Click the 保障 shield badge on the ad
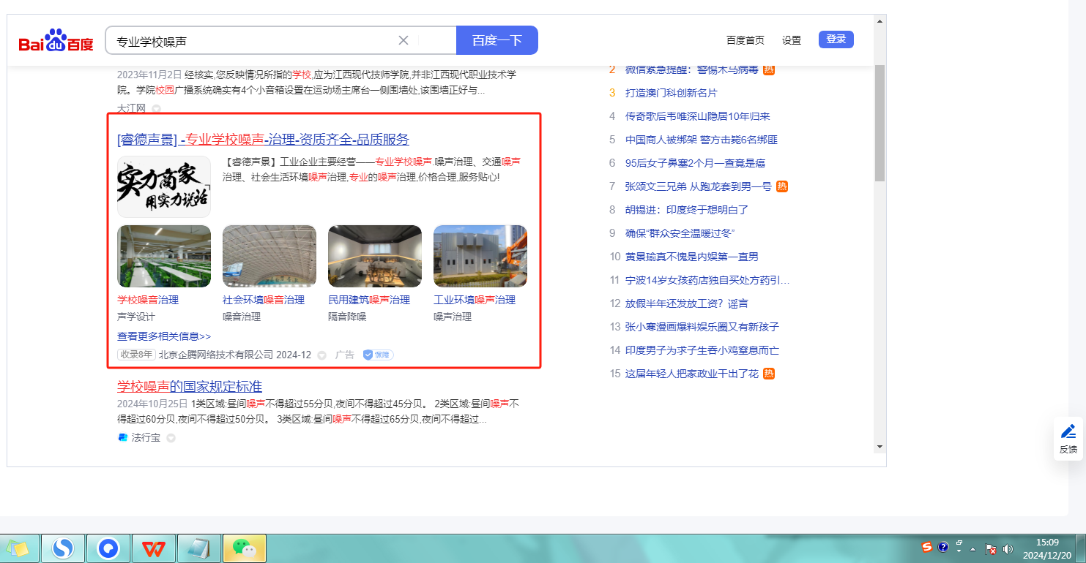1086x563 pixels. point(378,355)
